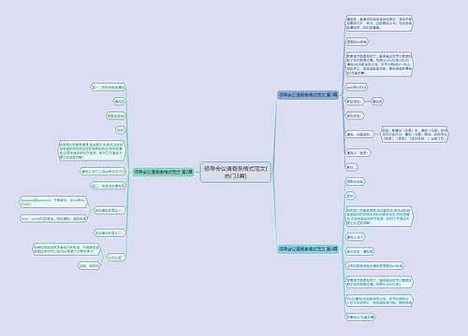
Task: Select the xx办公室 node in 第2篇
Action: (x=116, y=258)
